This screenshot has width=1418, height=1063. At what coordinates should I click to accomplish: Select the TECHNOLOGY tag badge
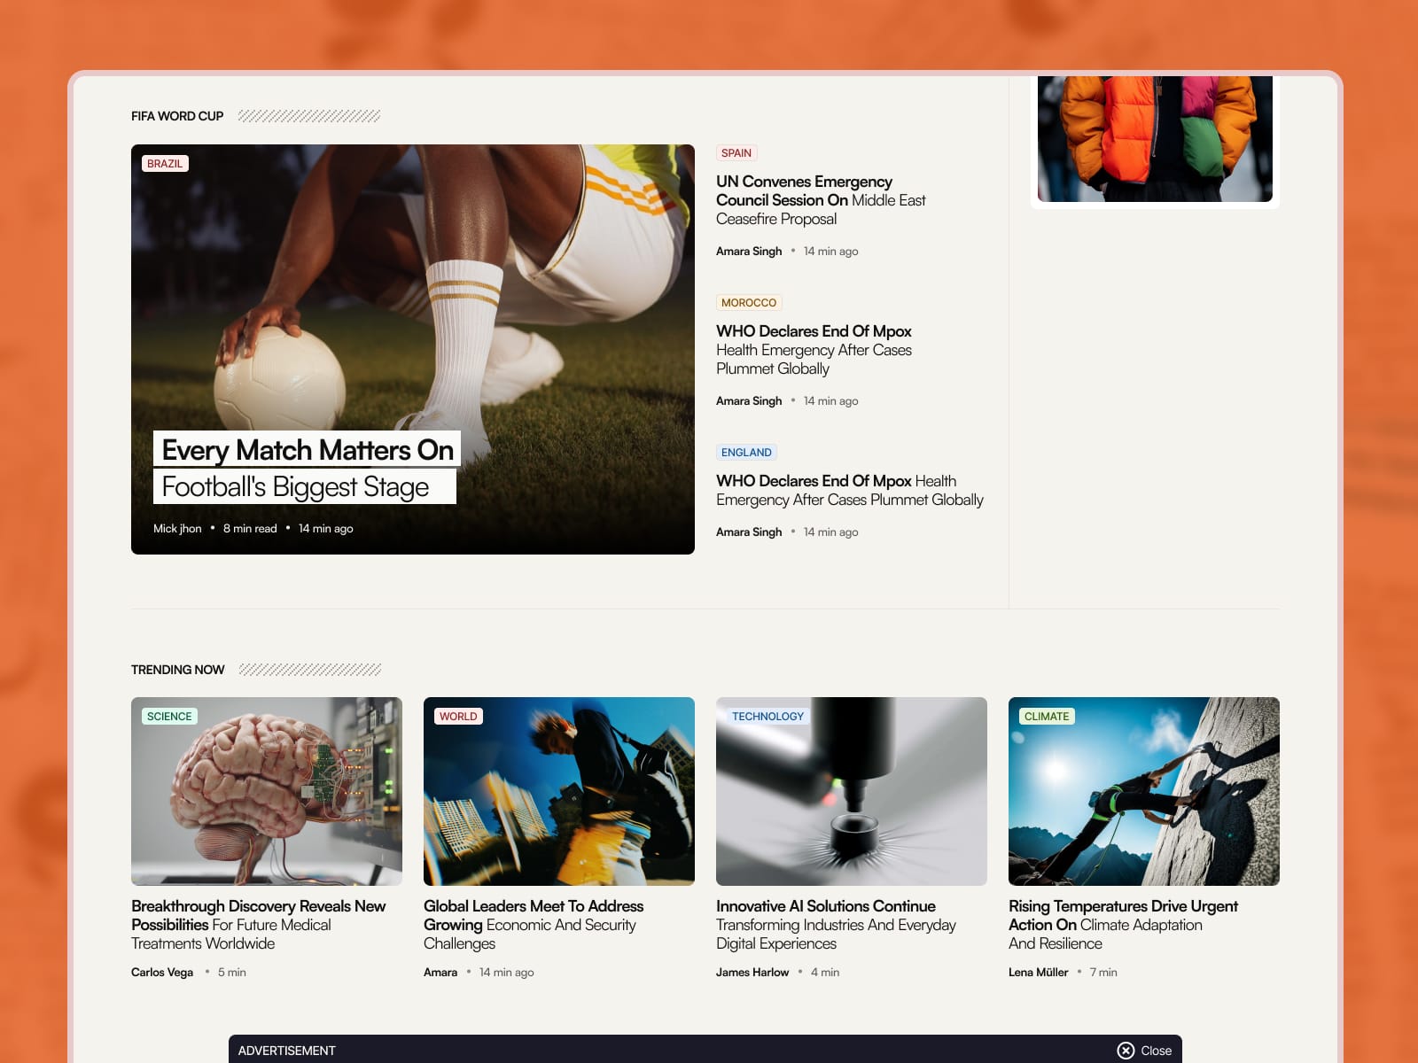(767, 717)
